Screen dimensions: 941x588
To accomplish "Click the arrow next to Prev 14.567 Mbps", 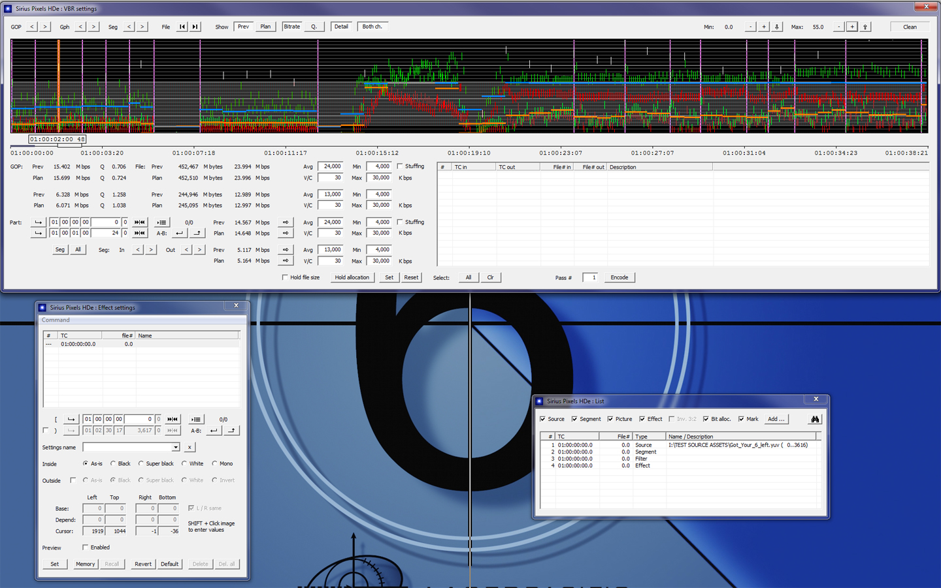I will coord(286,223).
